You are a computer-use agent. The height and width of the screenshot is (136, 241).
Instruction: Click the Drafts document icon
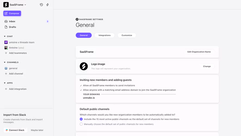tap(6, 27)
